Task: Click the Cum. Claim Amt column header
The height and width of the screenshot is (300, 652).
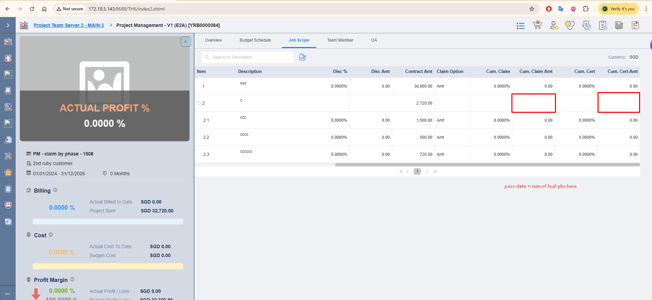Action: point(536,71)
